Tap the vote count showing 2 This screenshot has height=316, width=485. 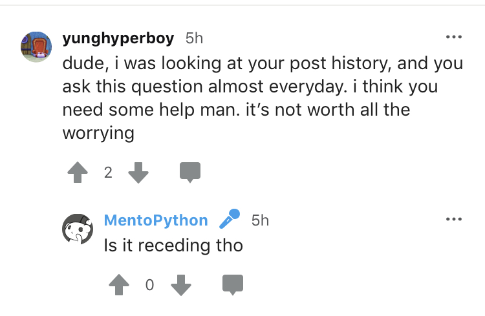pyautogui.click(x=108, y=173)
